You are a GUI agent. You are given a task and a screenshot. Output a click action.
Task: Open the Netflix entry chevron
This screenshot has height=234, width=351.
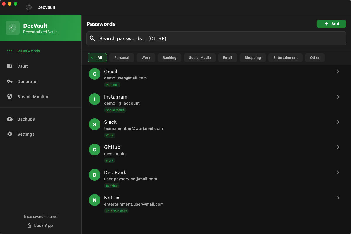pos(338,198)
